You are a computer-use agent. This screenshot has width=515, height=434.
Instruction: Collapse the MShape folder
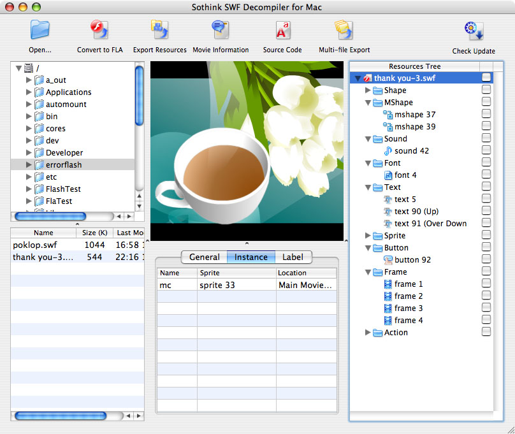368,103
